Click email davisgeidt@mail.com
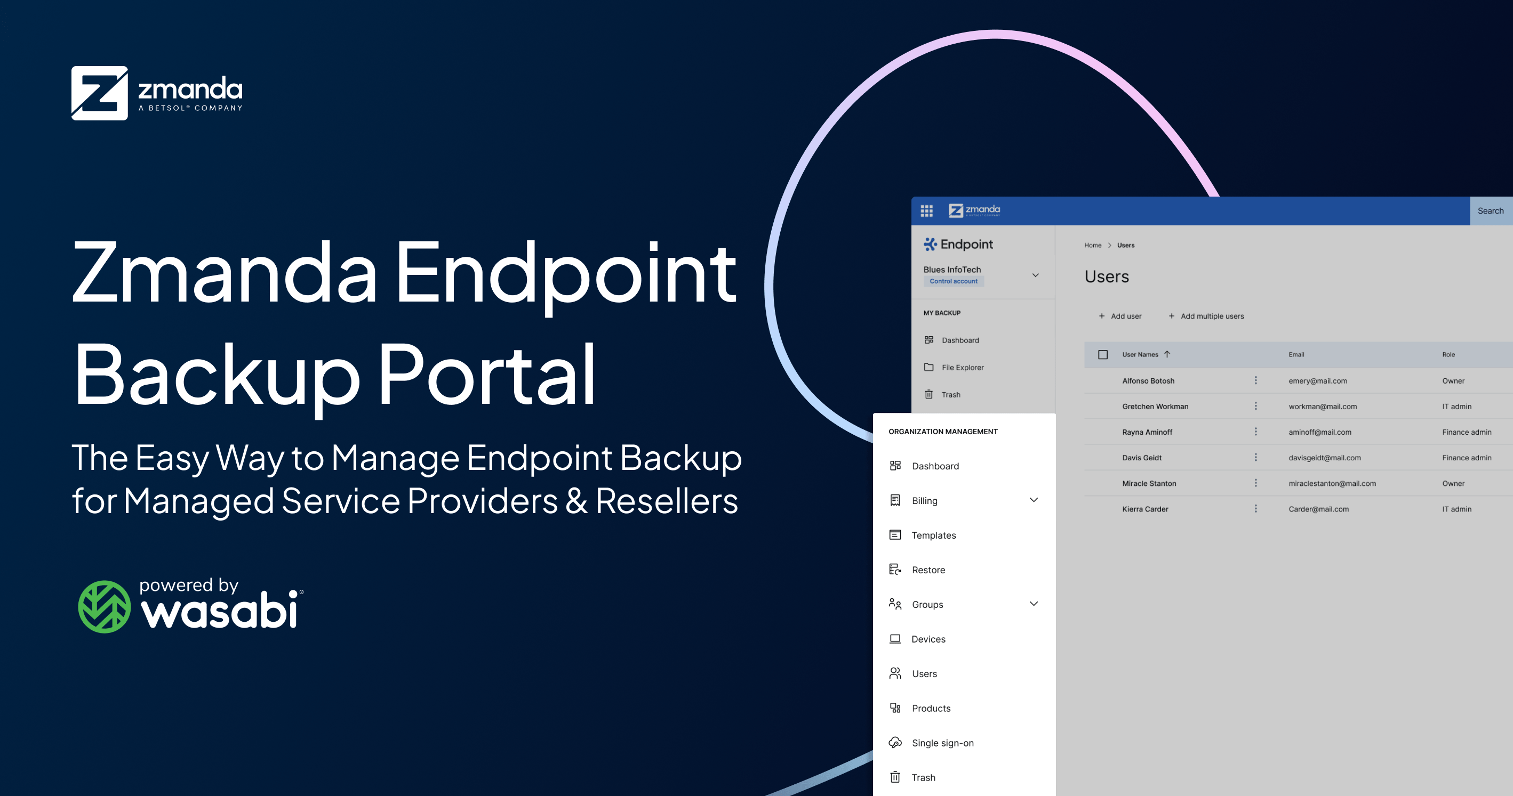Viewport: 1513px width, 796px height. 1324,458
